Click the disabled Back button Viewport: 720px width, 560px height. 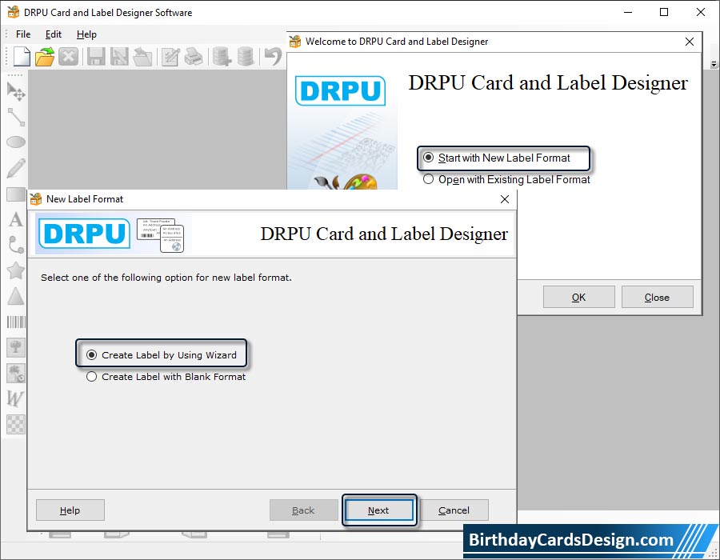coord(303,510)
